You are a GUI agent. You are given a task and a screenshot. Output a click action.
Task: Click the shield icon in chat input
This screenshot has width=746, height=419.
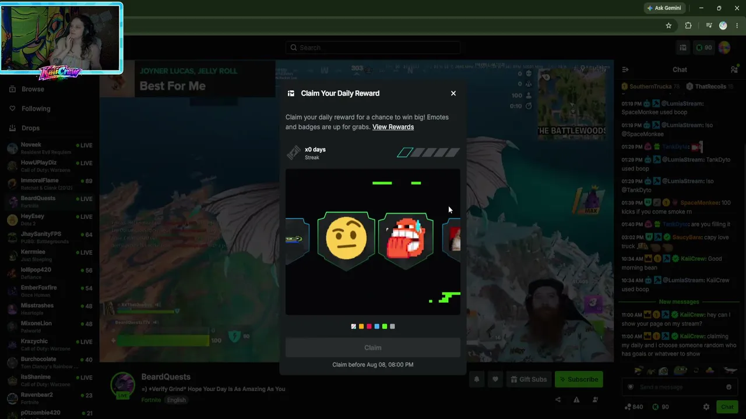(x=630, y=387)
